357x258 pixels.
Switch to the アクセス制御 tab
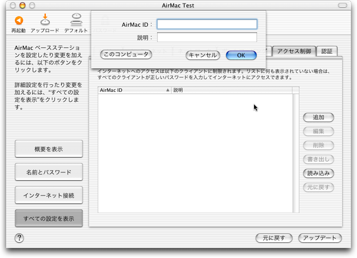(294, 51)
